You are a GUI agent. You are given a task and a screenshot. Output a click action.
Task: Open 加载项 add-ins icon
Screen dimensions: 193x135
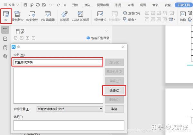65,16
